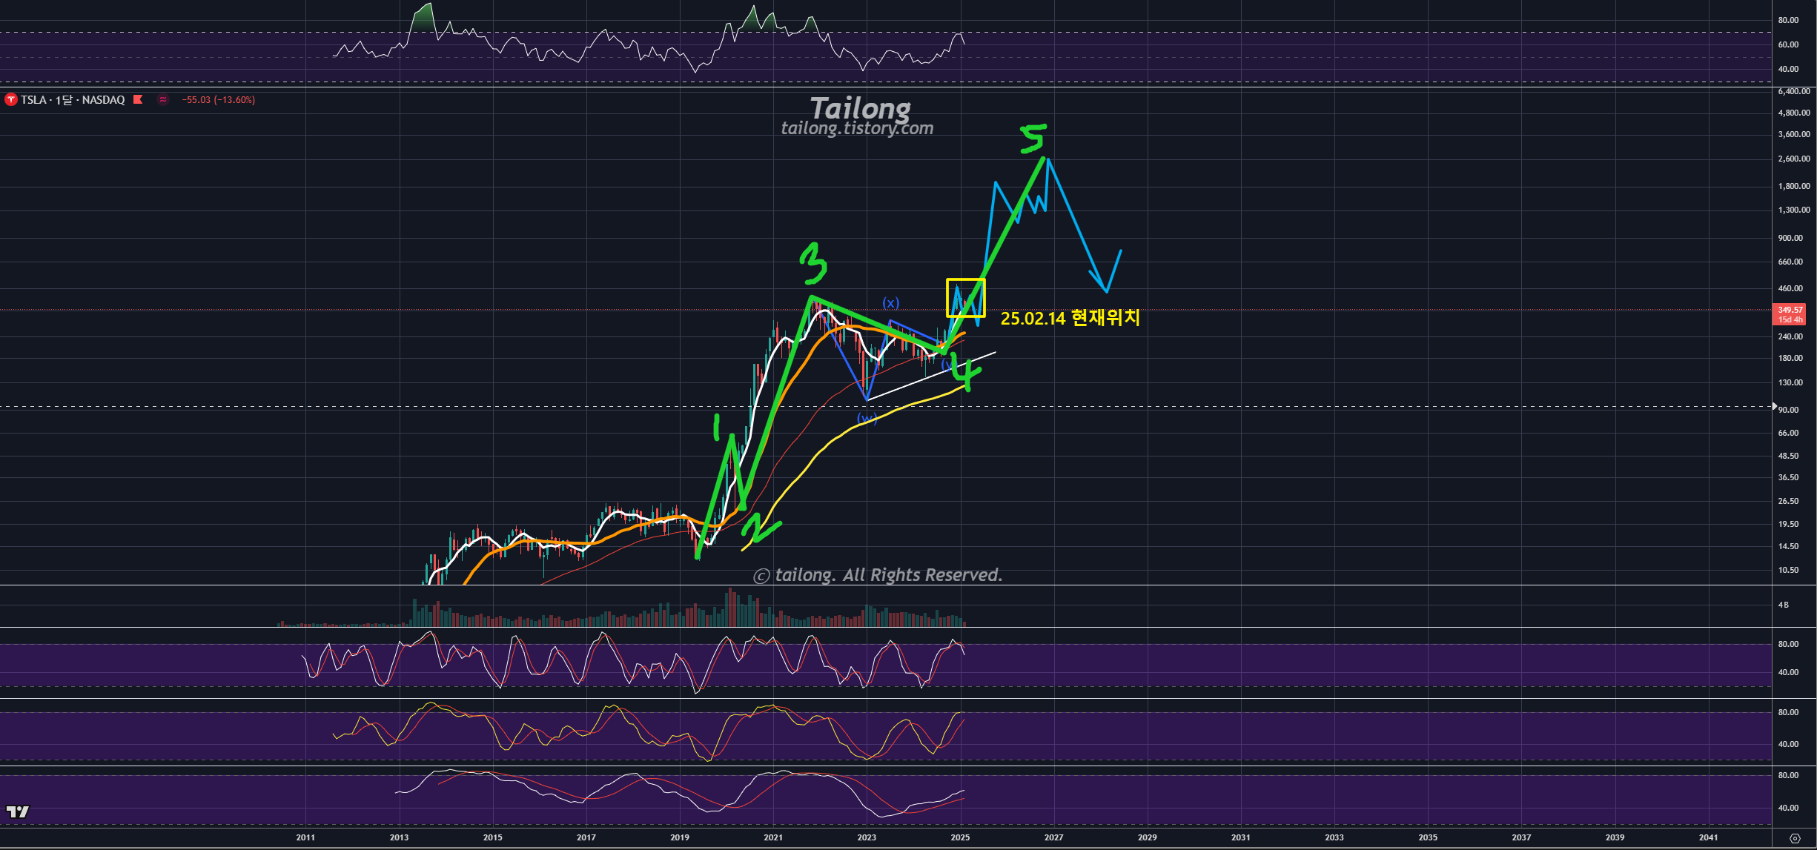
Task: Click the 2029 label on the time axis
Action: (1147, 837)
